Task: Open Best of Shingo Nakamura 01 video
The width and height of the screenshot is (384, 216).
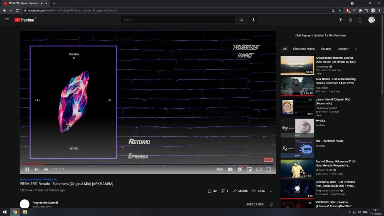Action: pos(336,163)
